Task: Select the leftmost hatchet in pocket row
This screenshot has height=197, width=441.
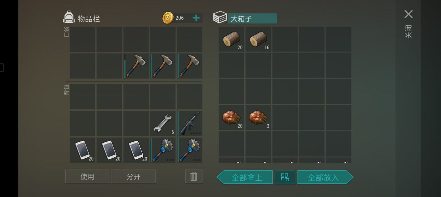Action: tap(136, 66)
